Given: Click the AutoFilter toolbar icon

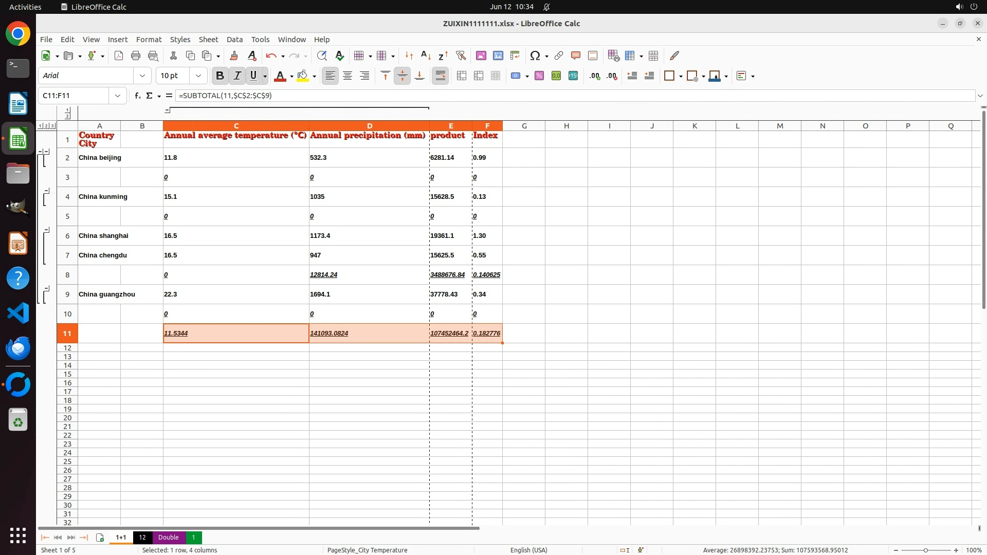Looking at the screenshot, I should 461,55.
